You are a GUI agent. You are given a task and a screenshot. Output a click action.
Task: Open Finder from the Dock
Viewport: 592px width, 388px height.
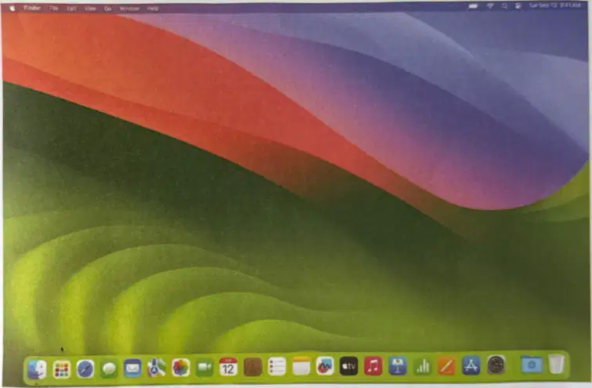(x=37, y=368)
